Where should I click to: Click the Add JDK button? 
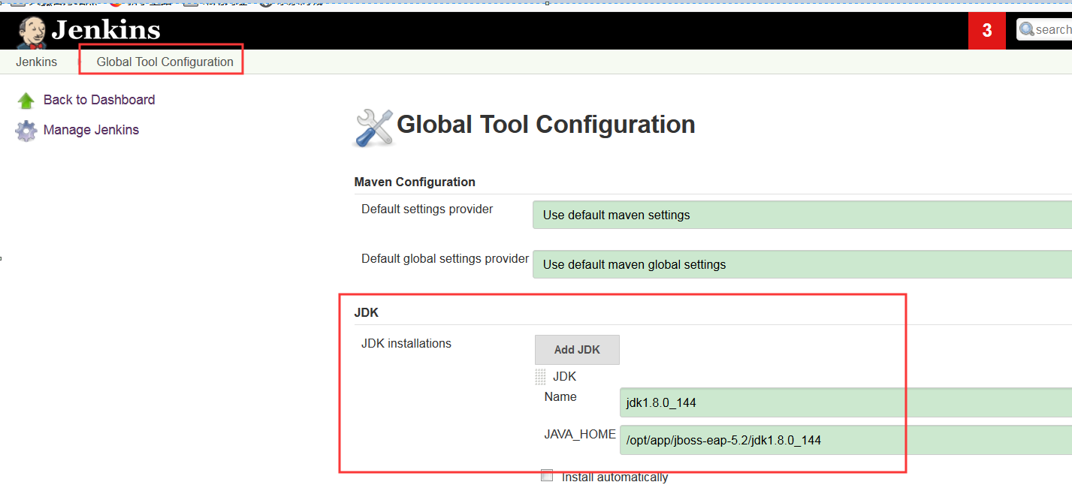[577, 350]
